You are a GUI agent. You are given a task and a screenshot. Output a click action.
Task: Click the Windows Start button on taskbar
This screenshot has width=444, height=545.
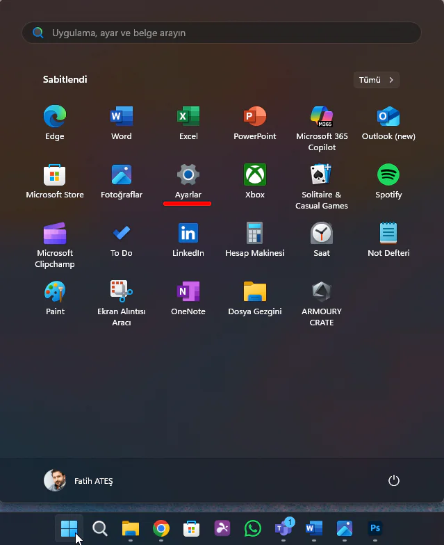69,528
